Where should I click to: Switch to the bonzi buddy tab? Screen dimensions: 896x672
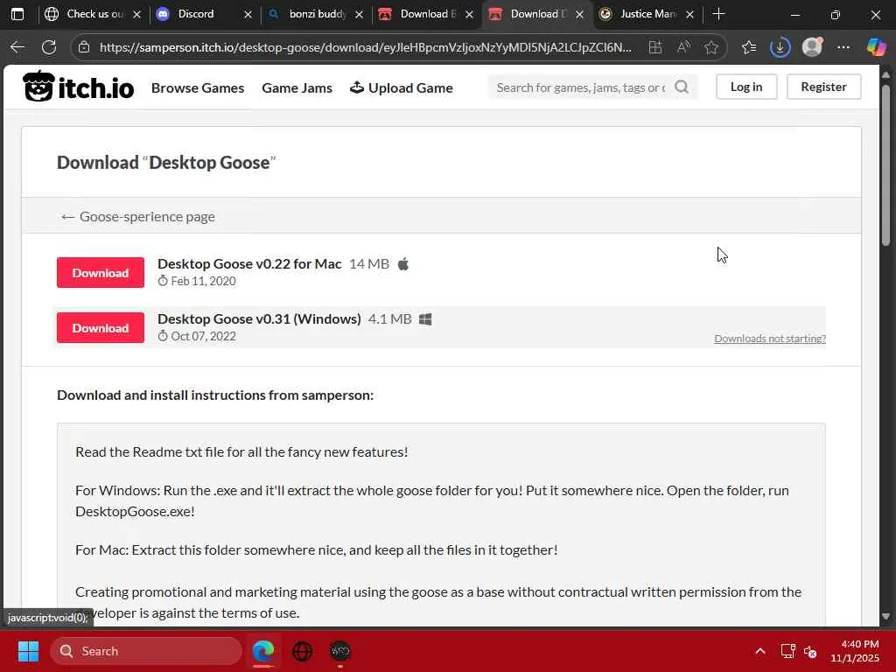click(315, 14)
